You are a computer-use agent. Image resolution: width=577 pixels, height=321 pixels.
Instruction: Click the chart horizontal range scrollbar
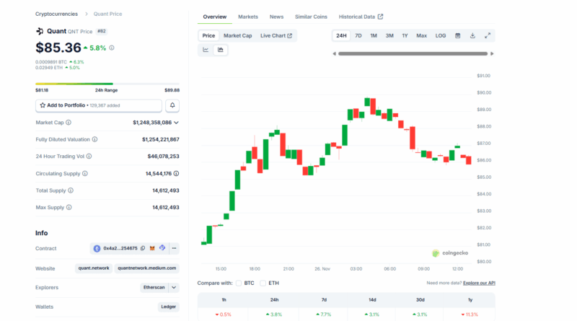tap(412, 53)
